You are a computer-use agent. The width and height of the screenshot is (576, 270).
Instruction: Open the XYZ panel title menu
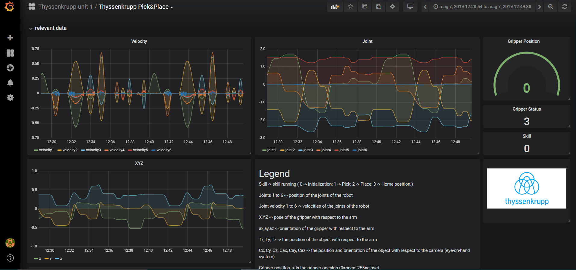tap(139, 163)
